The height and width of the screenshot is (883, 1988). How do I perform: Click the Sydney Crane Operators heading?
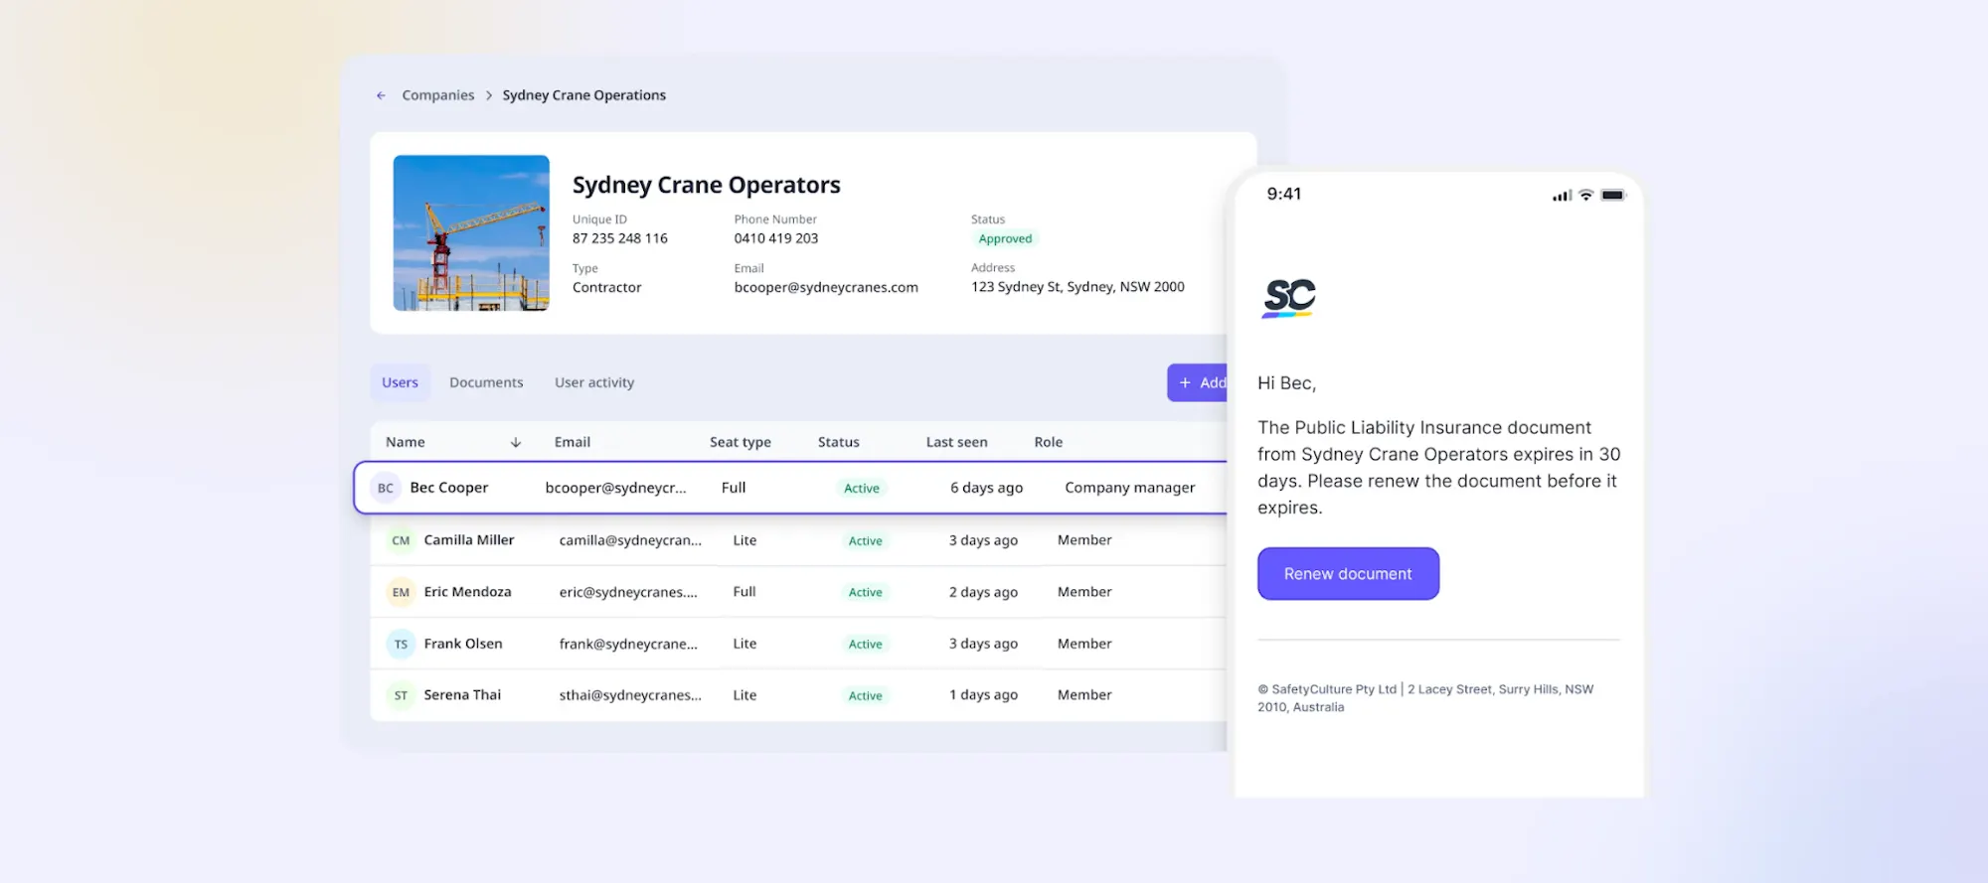707,185
